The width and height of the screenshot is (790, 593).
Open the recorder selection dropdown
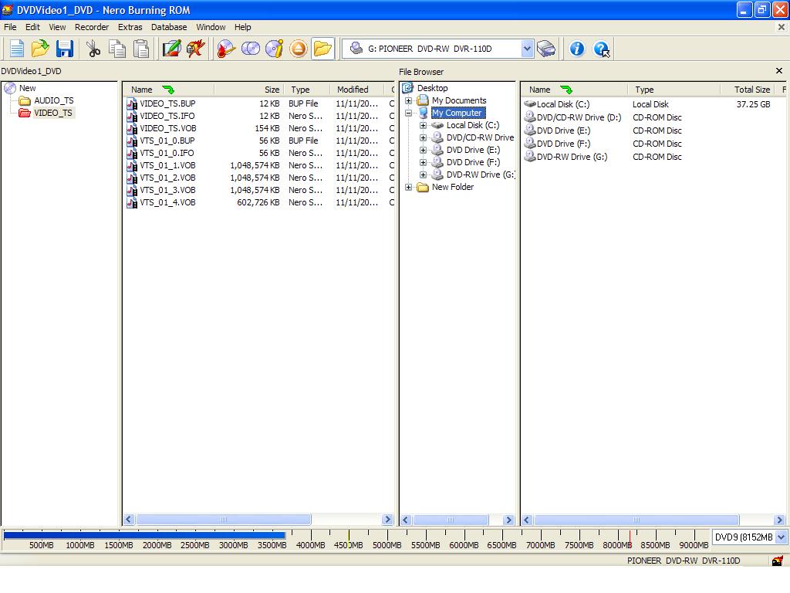(x=527, y=49)
